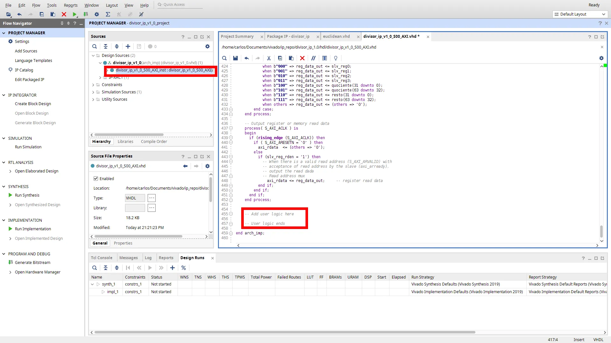Expand the Constraints folder in Sources
This screenshot has height=343, width=611.
point(93,85)
